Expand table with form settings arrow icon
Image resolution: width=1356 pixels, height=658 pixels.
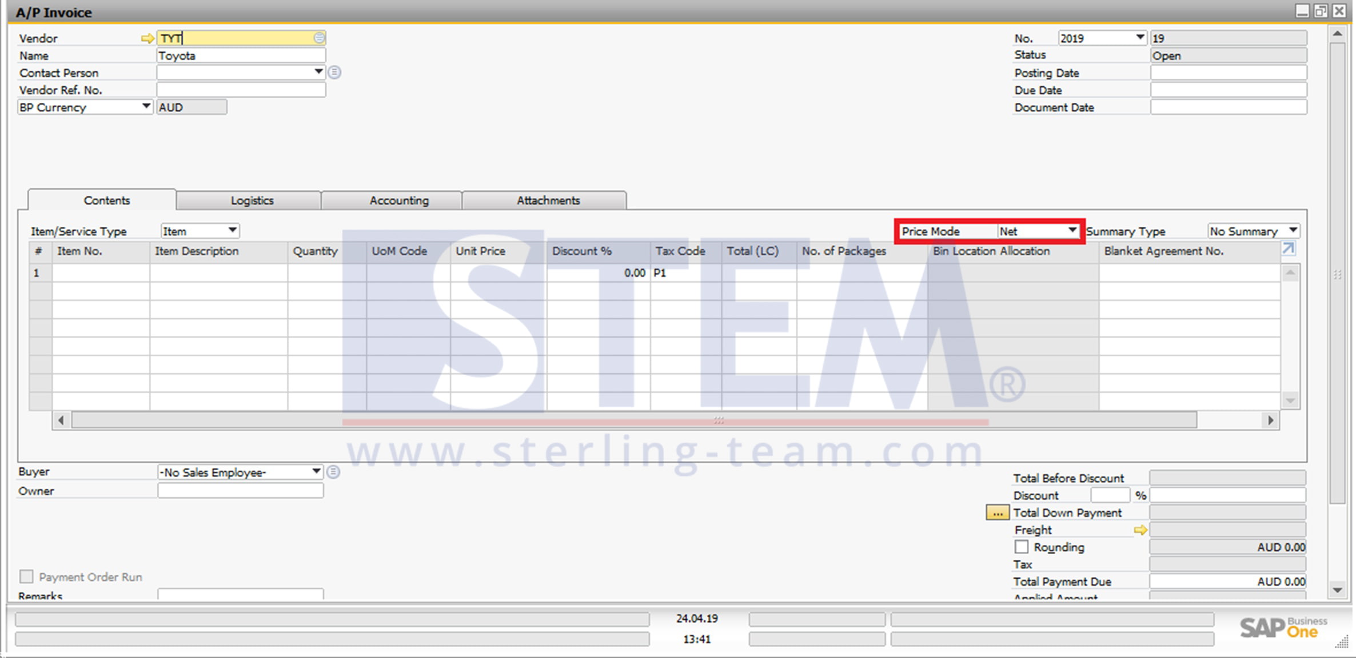tap(1288, 249)
